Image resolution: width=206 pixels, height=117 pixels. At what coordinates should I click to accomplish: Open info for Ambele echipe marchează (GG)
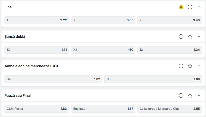pyautogui.click(x=181, y=66)
